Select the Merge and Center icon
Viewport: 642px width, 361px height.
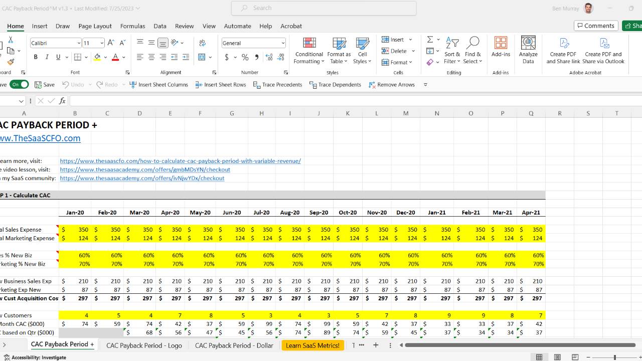[x=202, y=57]
